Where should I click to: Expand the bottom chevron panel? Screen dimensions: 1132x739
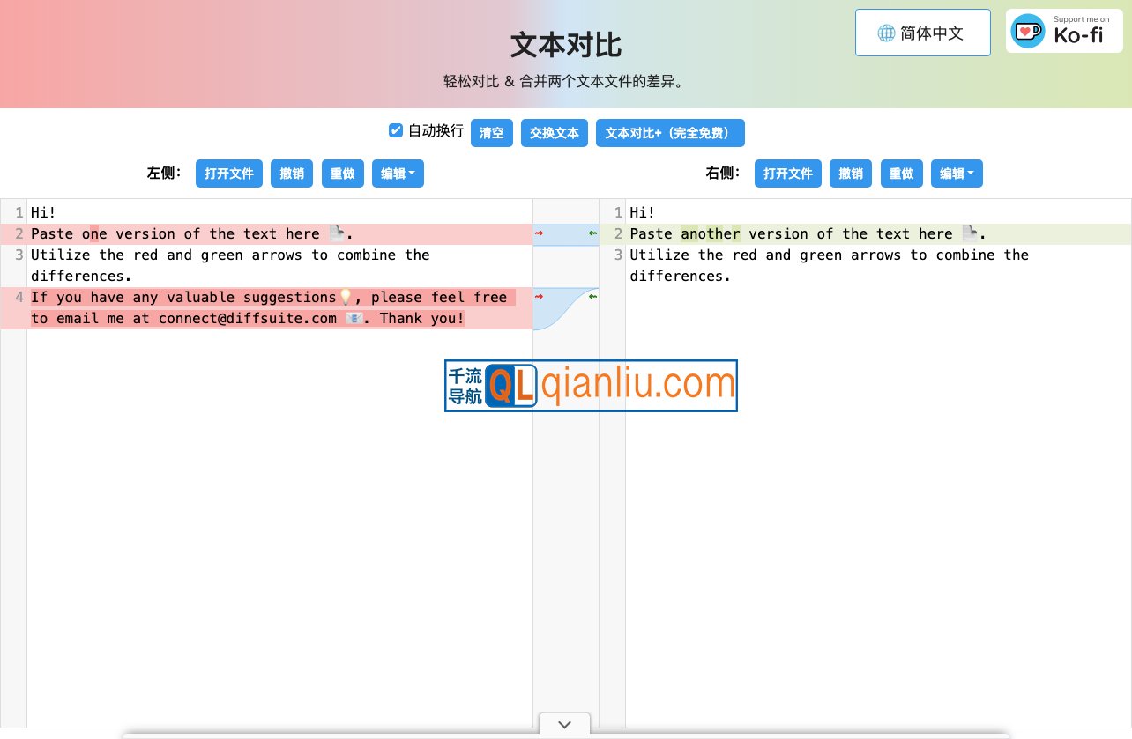(x=565, y=725)
